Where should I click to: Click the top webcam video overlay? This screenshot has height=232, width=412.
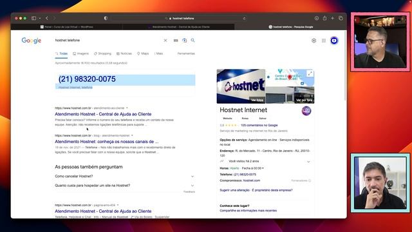[380, 41]
